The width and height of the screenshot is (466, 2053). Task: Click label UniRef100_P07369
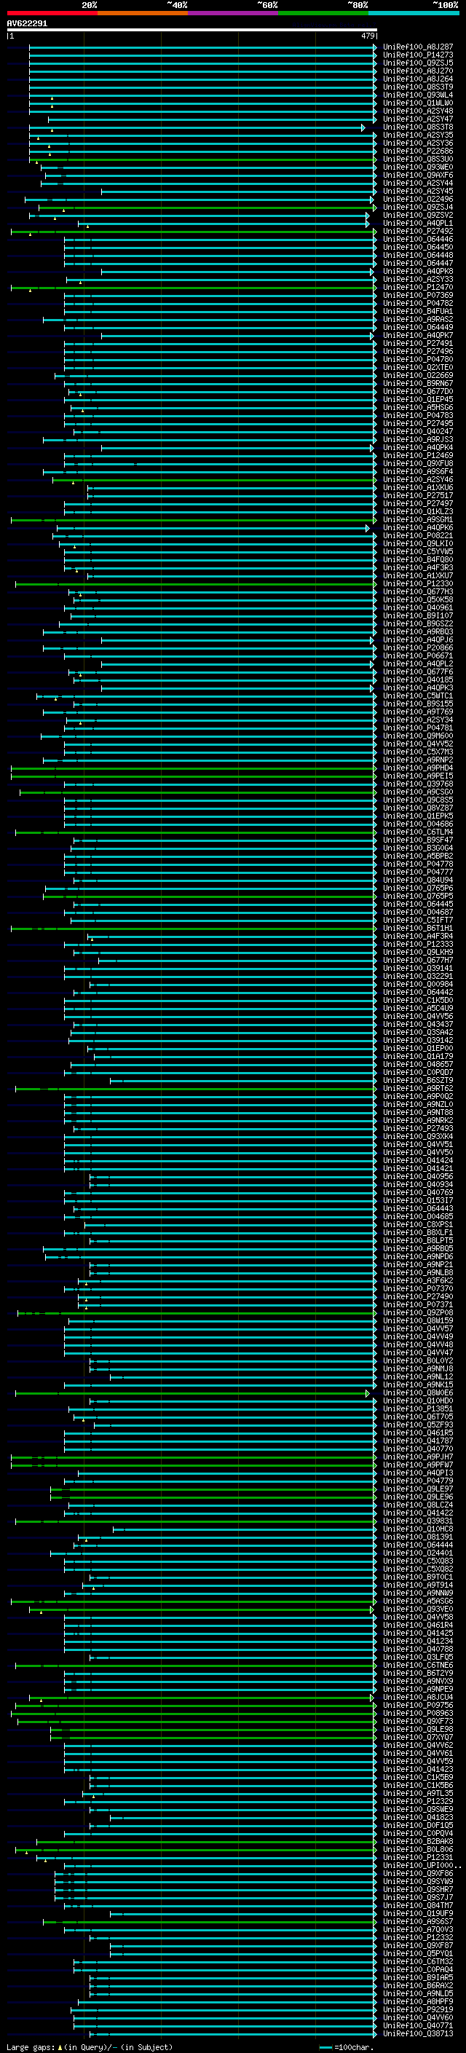tap(418, 296)
